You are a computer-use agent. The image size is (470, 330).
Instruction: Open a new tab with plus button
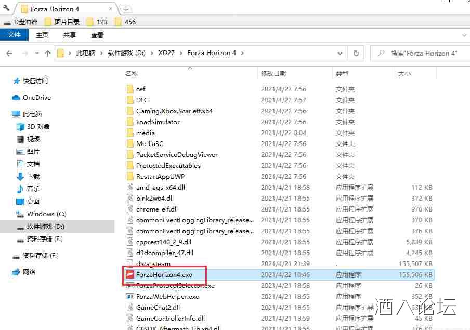pos(126,9)
